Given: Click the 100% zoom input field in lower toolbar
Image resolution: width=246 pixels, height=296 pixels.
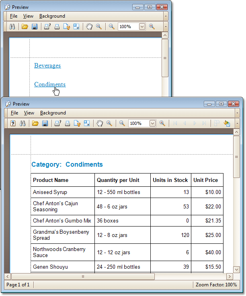Looking at the screenshot, I should [139, 123].
